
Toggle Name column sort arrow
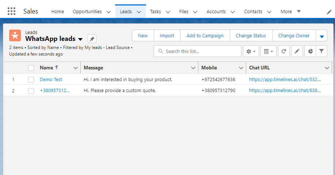click(57, 67)
